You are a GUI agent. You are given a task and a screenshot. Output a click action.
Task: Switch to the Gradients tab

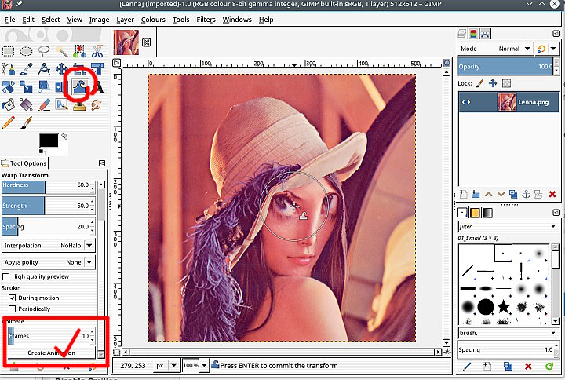(487, 213)
